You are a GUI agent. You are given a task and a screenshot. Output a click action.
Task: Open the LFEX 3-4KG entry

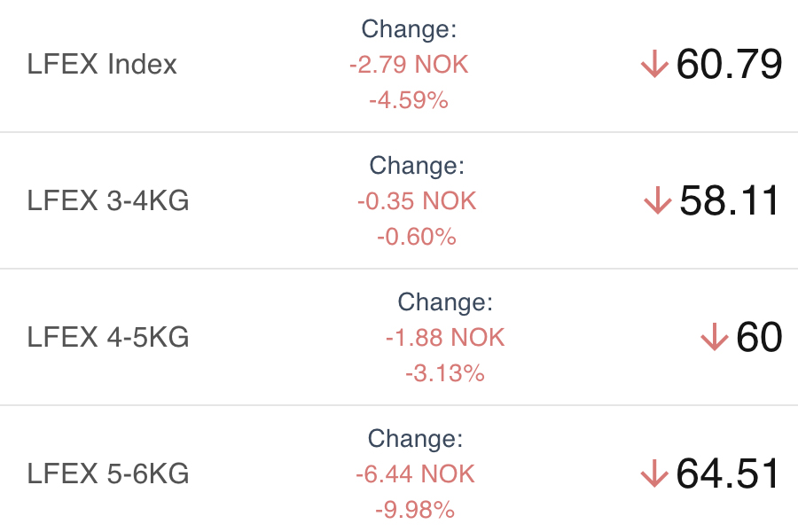pos(108,201)
